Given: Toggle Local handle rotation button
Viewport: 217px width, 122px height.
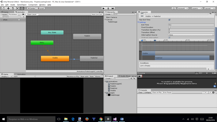Looking at the screenshot, I should (41, 9).
